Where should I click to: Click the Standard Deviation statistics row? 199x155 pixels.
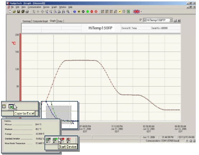[x=24, y=138]
